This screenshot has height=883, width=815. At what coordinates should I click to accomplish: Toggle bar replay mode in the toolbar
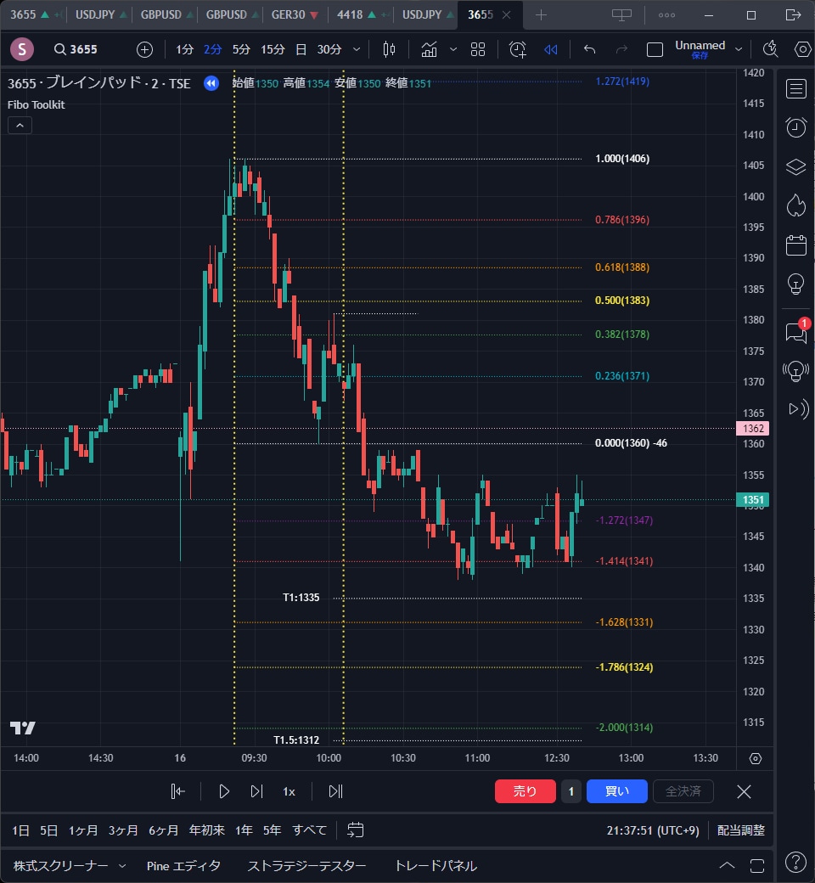pos(550,49)
